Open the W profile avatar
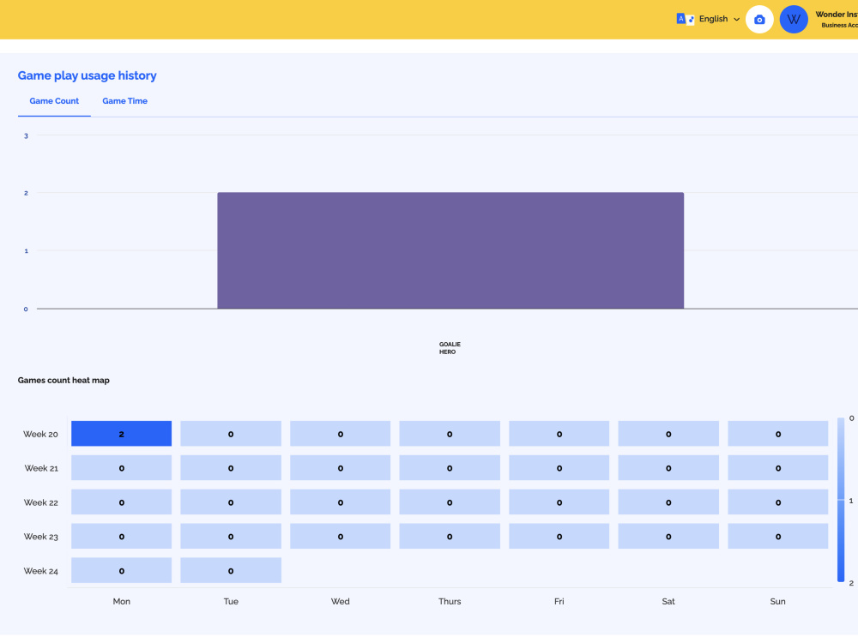 (794, 20)
